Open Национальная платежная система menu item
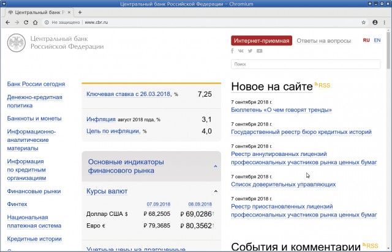Viewport: 392px width, 252px height. pyautogui.click(x=34, y=221)
